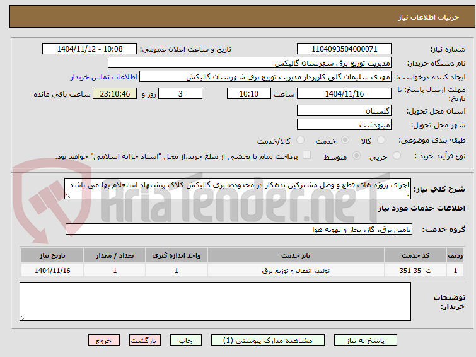This screenshot has height=357, width=476.
Task: Click the resize grip of شرح کلی نیاز box
Action: click(x=67, y=196)
